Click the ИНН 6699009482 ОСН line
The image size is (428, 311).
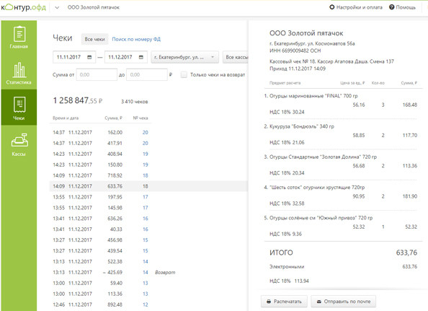pos(295,51)
